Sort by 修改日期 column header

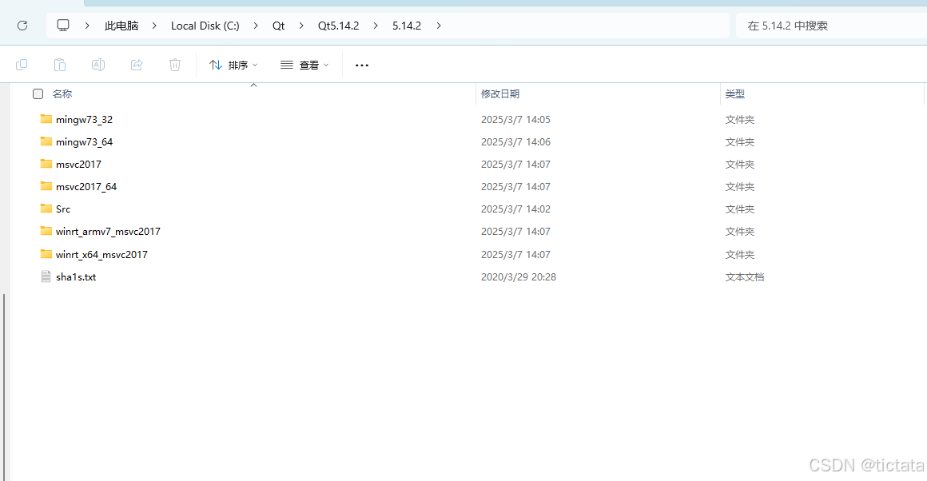click(x=499, y=93)
